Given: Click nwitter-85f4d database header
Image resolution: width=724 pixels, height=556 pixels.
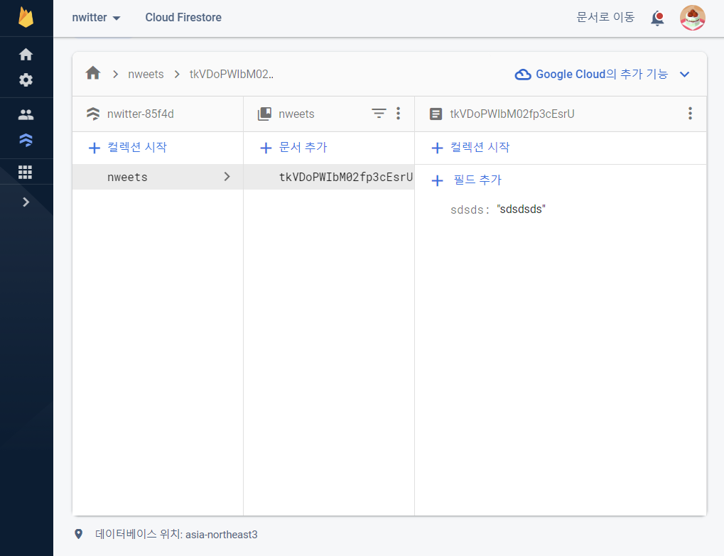Looking at the screenshot, I should click(x=141, y=114).
